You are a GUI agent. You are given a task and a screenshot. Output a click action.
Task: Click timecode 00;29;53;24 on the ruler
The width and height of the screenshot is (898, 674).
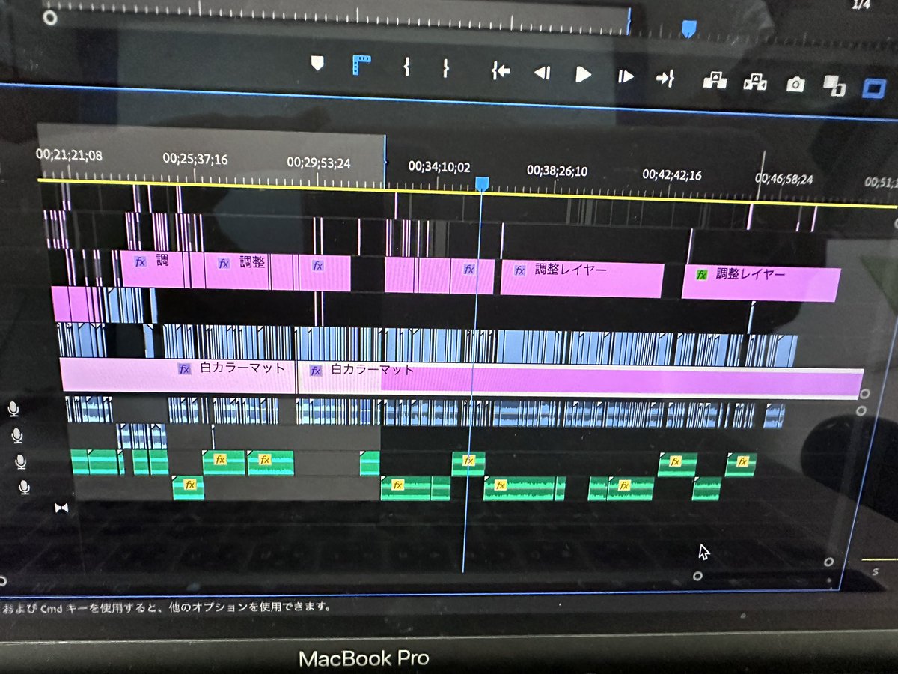[319, 162]
